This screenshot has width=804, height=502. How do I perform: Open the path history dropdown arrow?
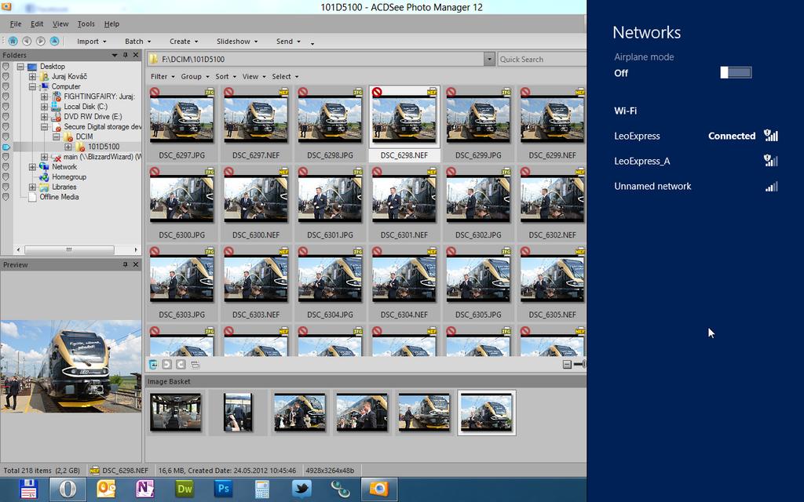(x=489, y=59)
